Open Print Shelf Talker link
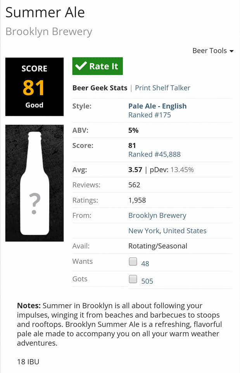The height and width of the screenshot is (373, 240). click(x=162, y=88)
